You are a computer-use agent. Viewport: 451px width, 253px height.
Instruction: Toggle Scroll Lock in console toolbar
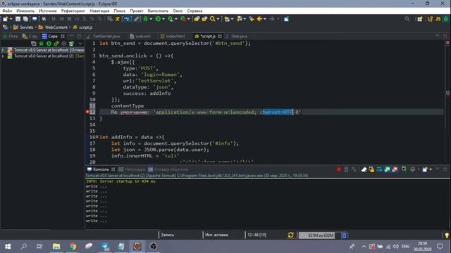point(371,169)
